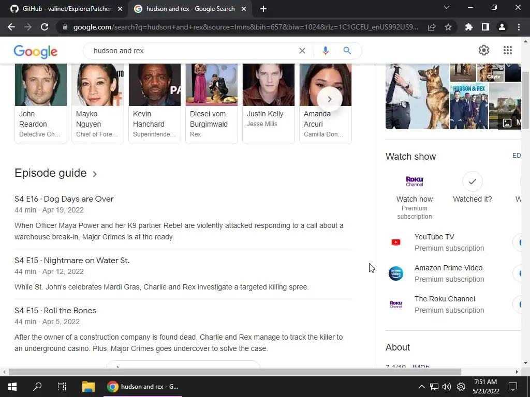Start voice search with microphone icon

326,51
